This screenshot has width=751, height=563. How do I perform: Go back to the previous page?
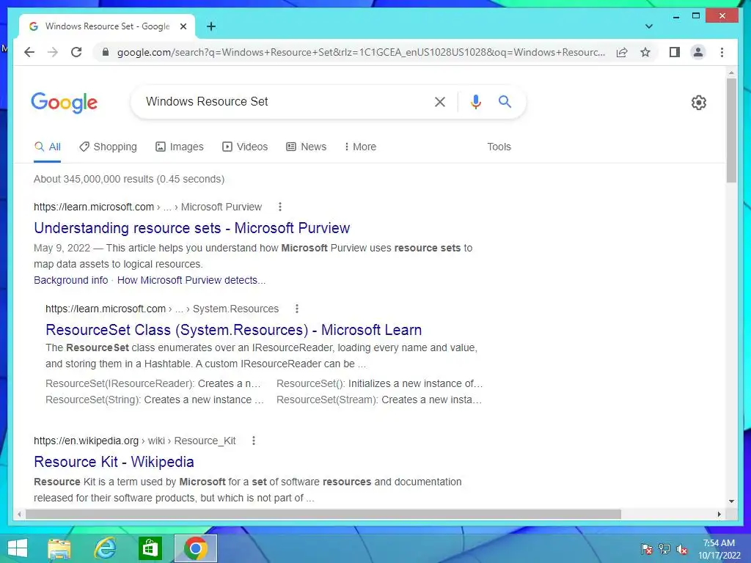(x=29, y=52)
